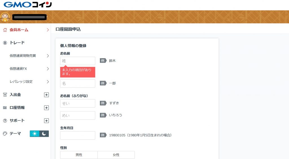Click the deposit icon beside 入出金

click(5, 95)
